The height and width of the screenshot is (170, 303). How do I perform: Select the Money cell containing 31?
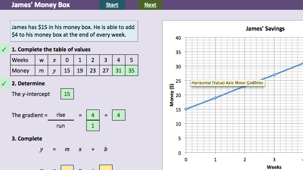click(119, 71)
